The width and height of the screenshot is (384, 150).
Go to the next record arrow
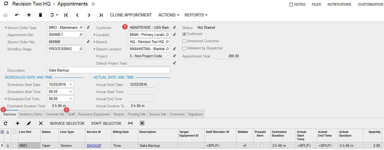[89, 15]
